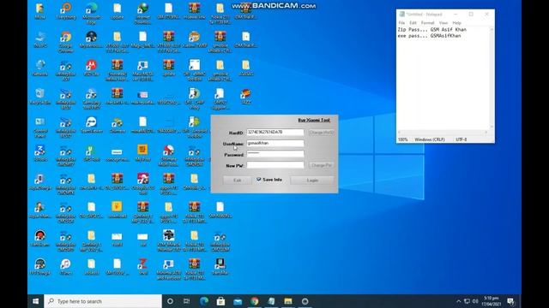
Task: Open Notepad's View menu
Action: (443, 23)
